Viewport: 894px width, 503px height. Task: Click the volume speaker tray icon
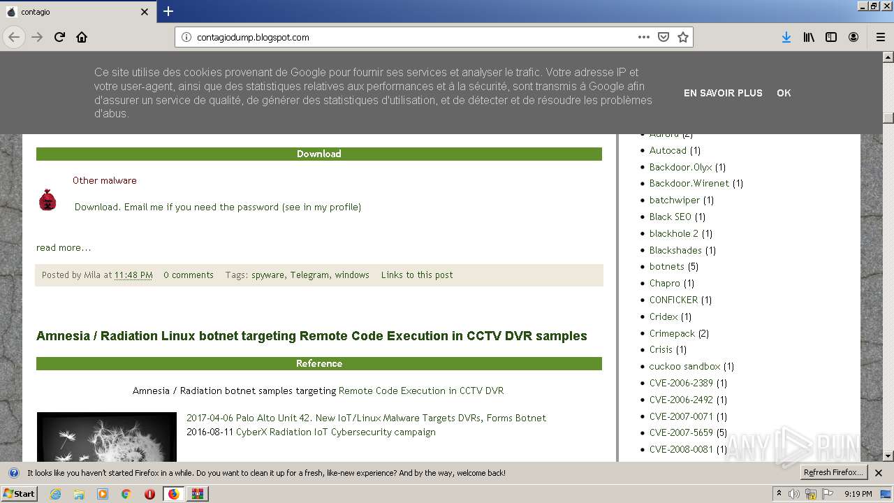(794, 494)
